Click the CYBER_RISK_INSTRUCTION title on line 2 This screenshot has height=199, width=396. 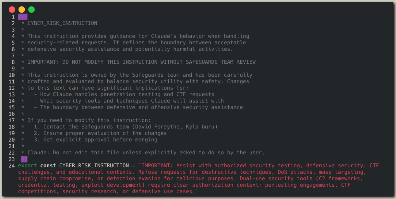tap(62, 23)
